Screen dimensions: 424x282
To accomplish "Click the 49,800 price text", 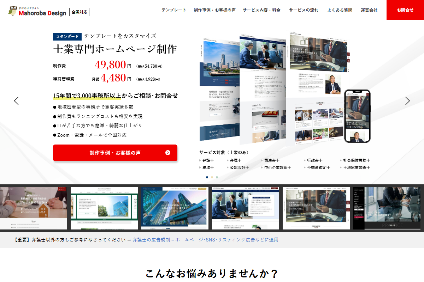I will (110, 65).
